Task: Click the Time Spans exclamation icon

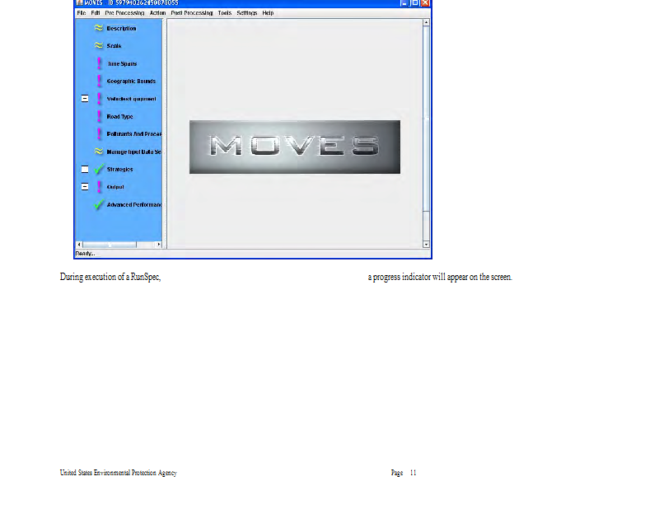Action: [100, 63]
